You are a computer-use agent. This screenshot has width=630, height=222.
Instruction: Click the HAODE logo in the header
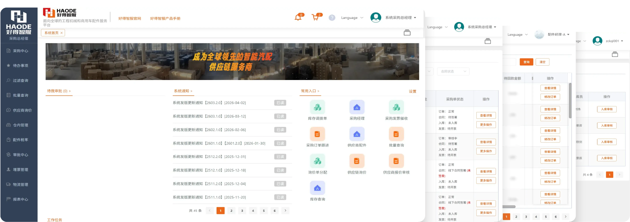pos(60,13)
